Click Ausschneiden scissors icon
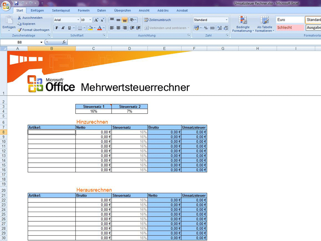This screenshot has height=241, width=321. [19, 18]
